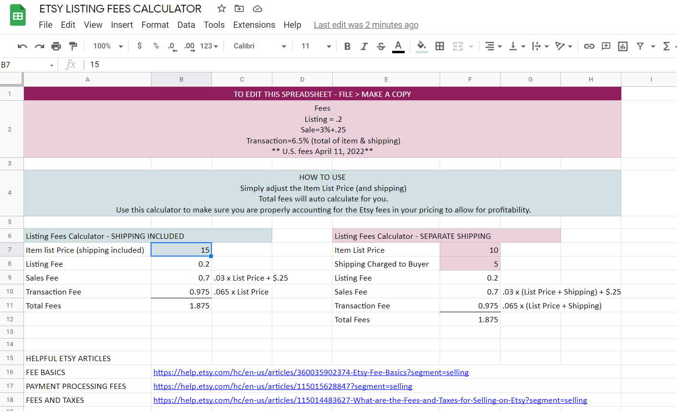Screen dimensions: 677x411
Task: Toggle strikethrough formatting
Action: (x=381, y=46)
